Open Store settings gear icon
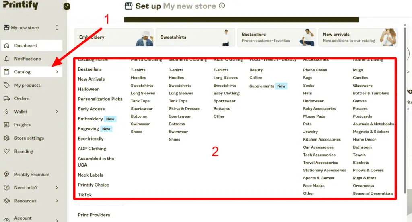Image resolution: width=412 pixels, height=222 pixels. [6, 138]
